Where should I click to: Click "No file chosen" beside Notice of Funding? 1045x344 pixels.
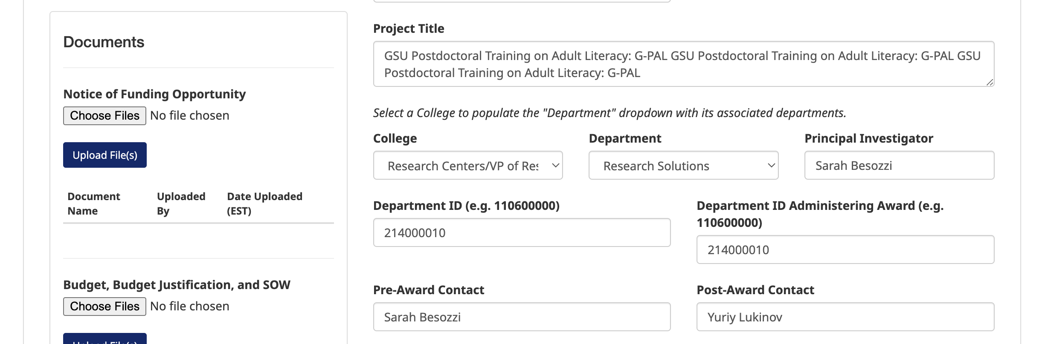pyautogui.click(x=190, y=116)
